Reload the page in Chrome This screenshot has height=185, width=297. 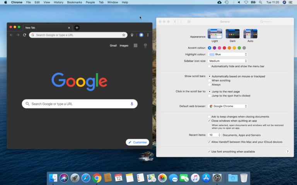pos(24,35)
